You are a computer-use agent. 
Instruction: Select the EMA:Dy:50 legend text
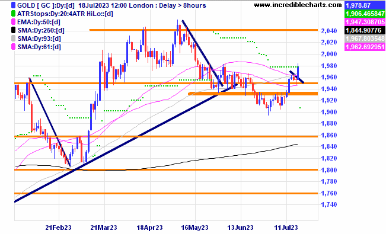coord(39,22)
